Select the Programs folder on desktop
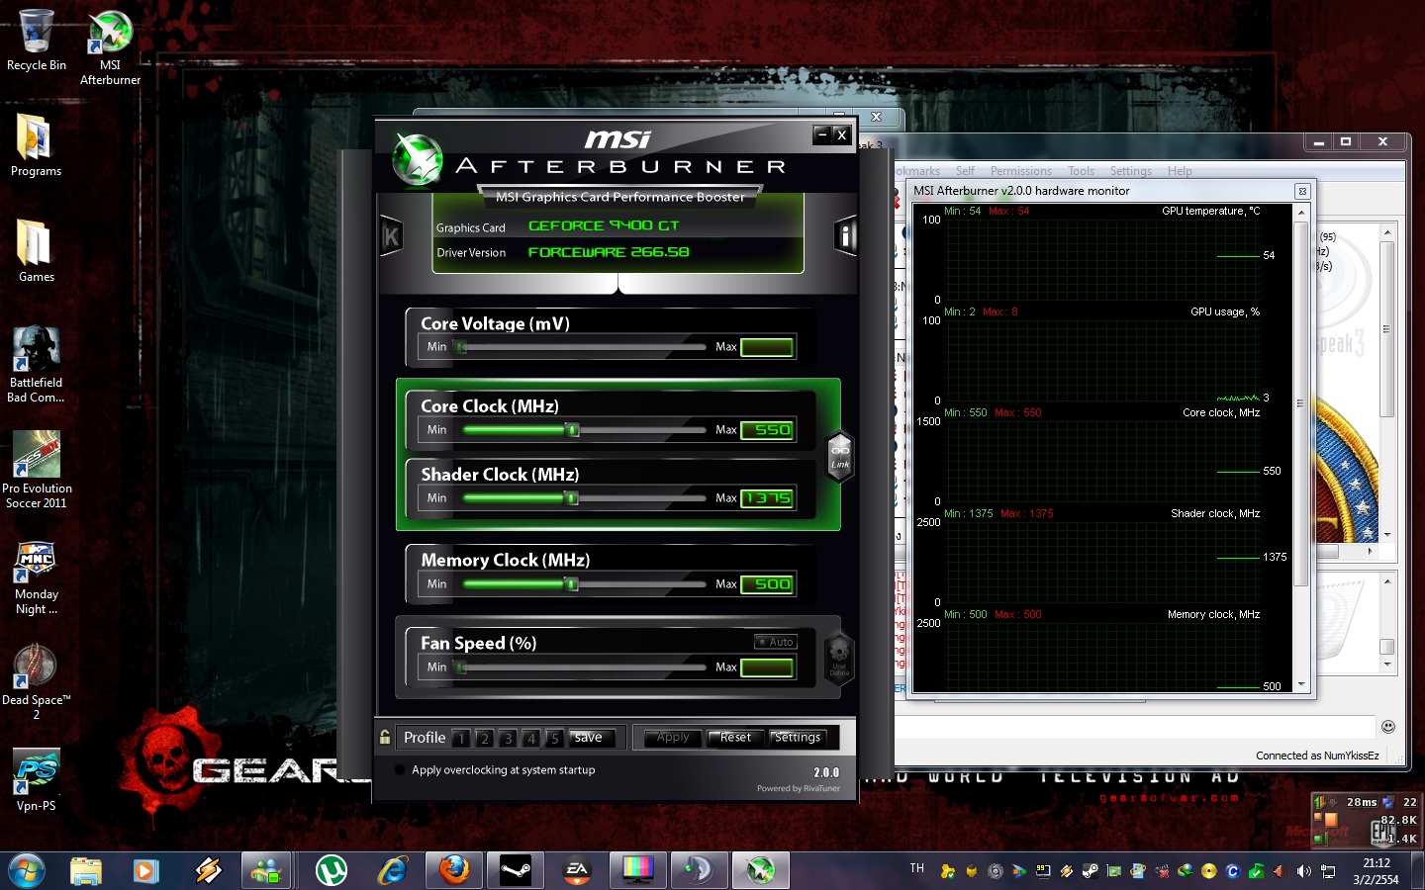 pos(36,145)
